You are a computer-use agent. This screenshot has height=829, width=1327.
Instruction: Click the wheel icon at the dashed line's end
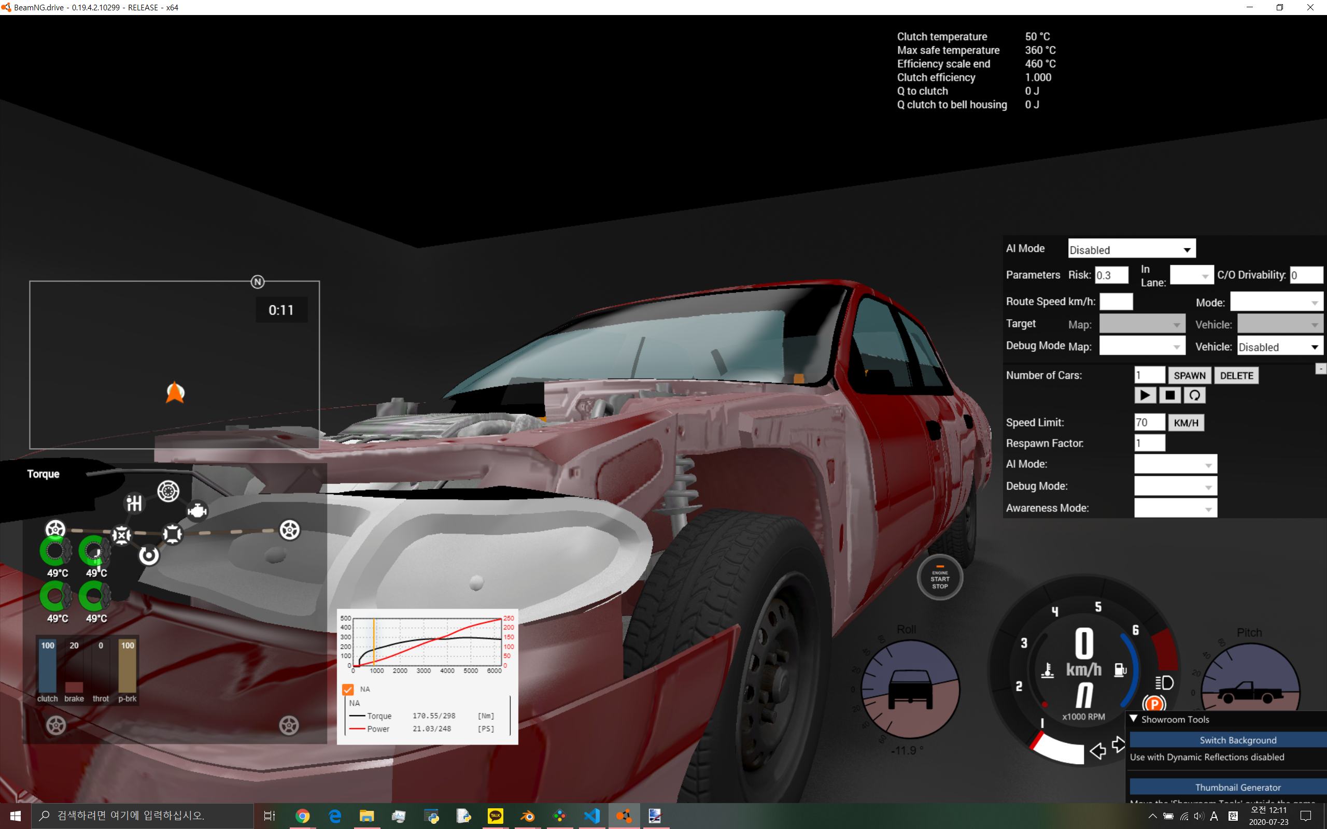pos(290,530)
